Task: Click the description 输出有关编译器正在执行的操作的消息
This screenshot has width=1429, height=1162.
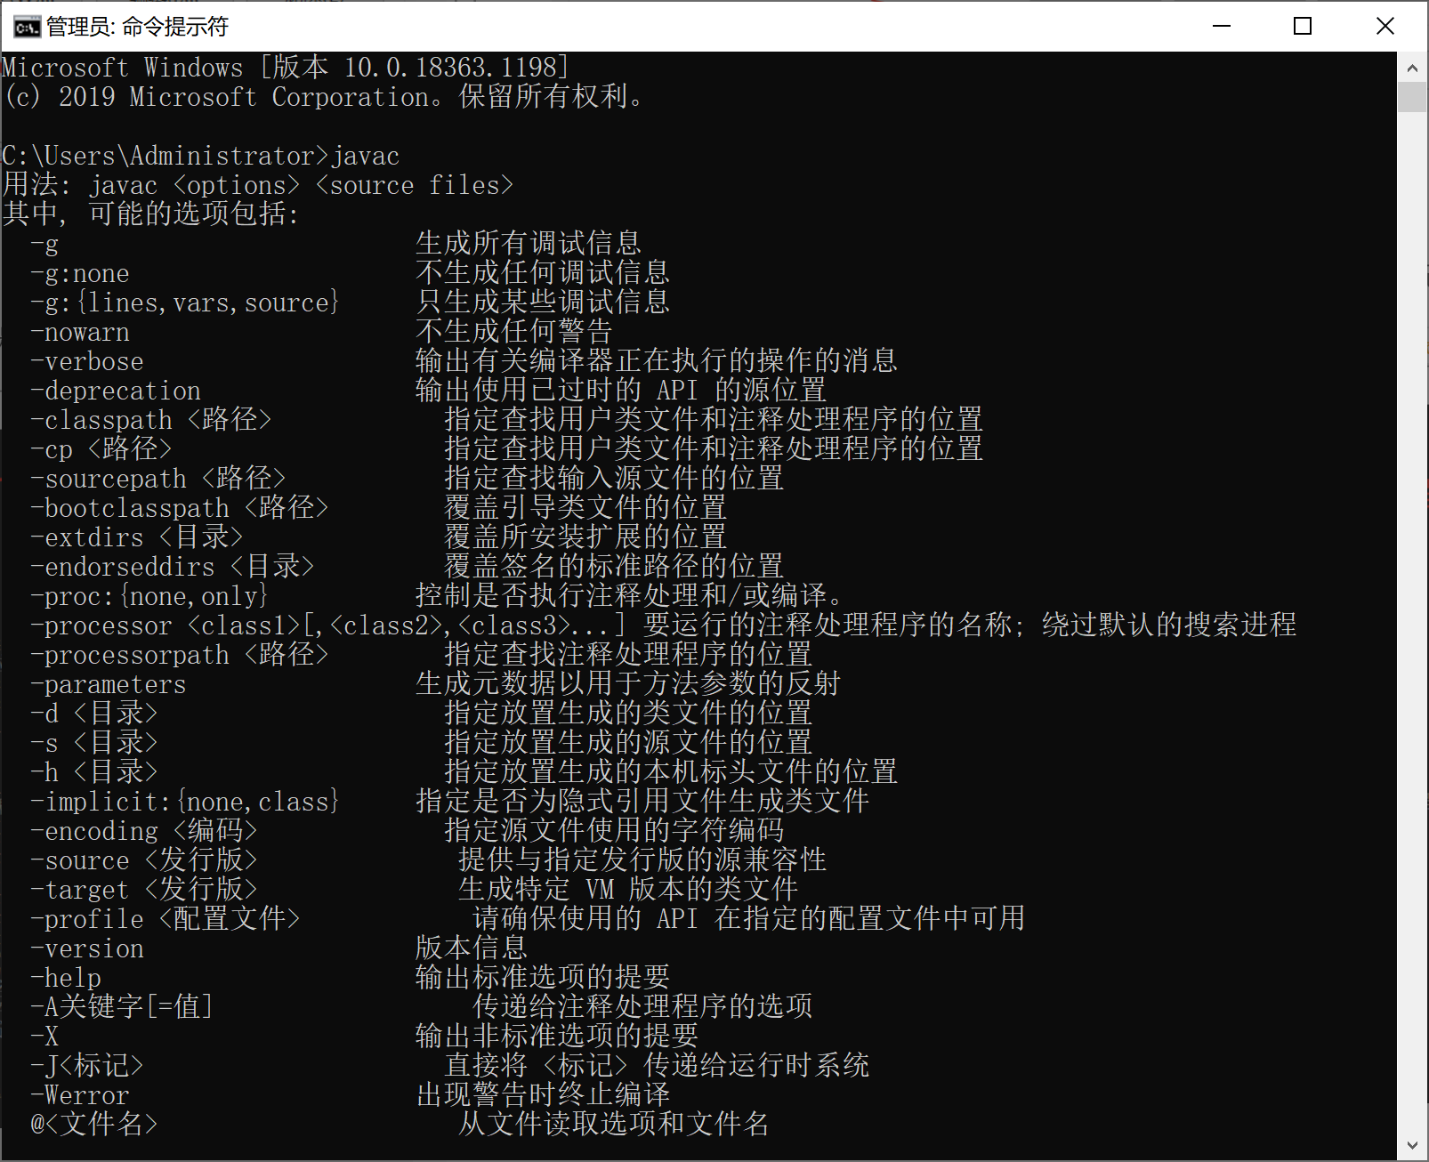Action: (x=657, y=361)
